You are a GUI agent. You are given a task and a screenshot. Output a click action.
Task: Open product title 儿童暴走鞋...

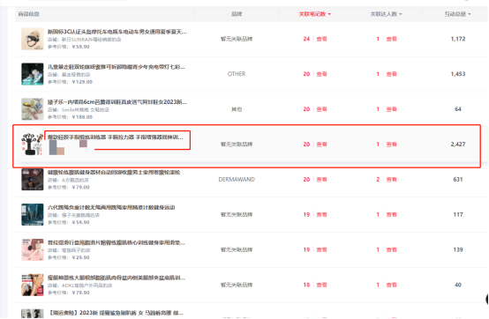pyautogui.click(x=116, y=67)
